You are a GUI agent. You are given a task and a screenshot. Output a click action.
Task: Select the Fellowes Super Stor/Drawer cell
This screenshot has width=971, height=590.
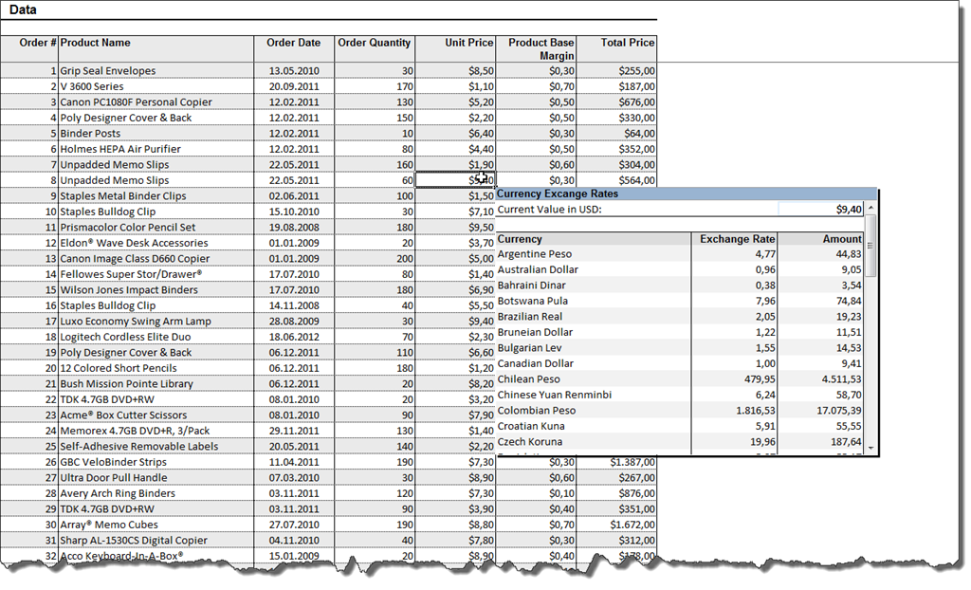coord(156,274)
